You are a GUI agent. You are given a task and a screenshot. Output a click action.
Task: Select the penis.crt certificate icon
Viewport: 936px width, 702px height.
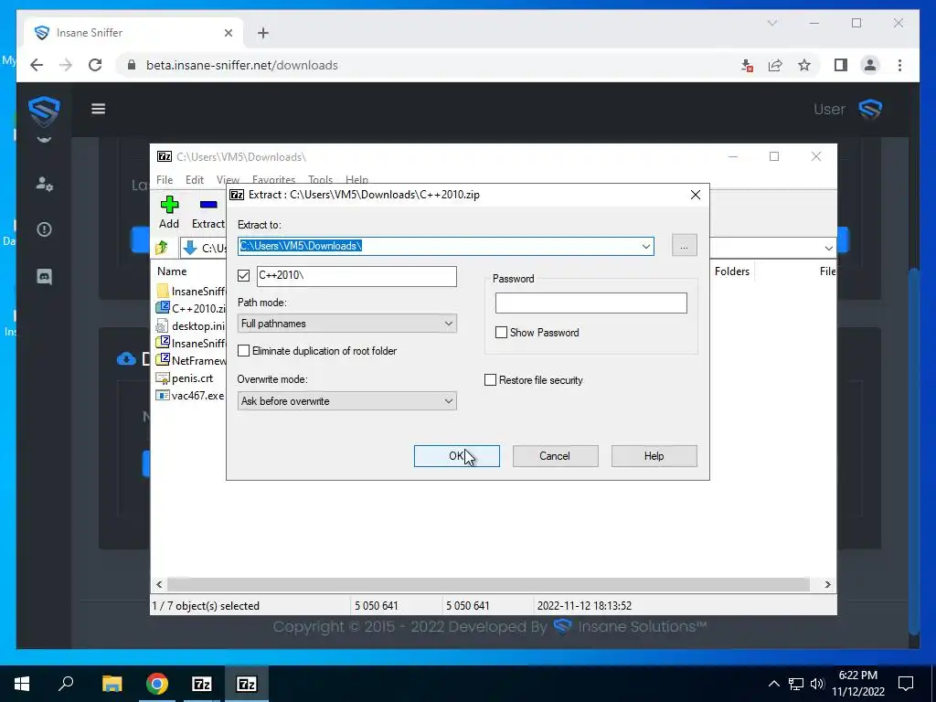(x=163, y=378)
